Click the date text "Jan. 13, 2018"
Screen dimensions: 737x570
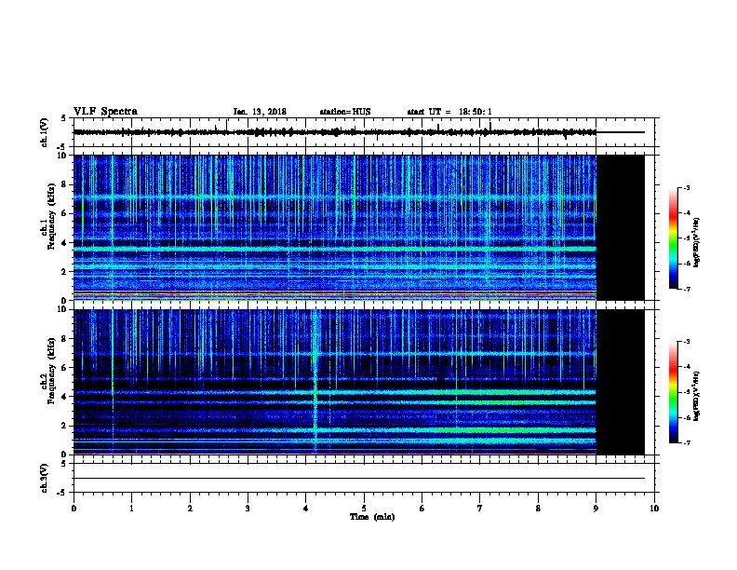point(260,112)
